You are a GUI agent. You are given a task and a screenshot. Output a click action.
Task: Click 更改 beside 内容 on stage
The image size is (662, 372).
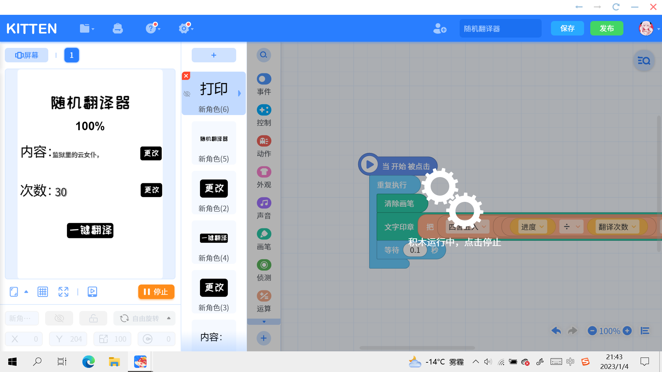point(151,153)
